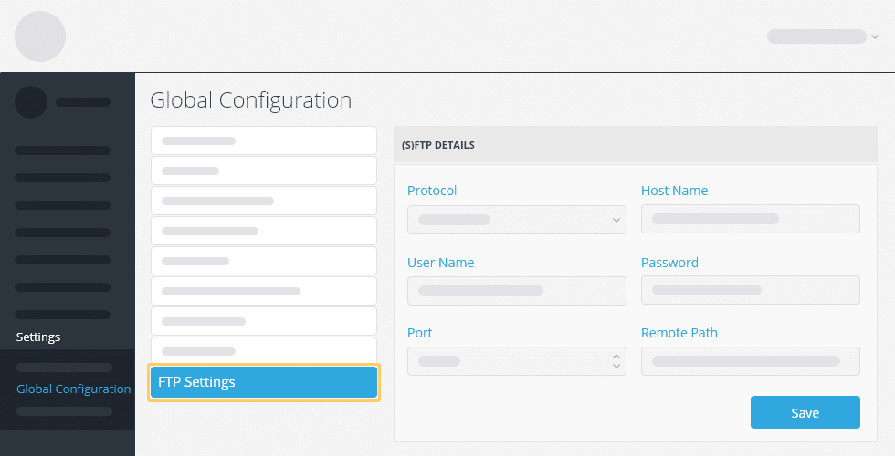895x456 pixels.
Task: Click the round user avatar in sidebar
Action: point(31,102)
